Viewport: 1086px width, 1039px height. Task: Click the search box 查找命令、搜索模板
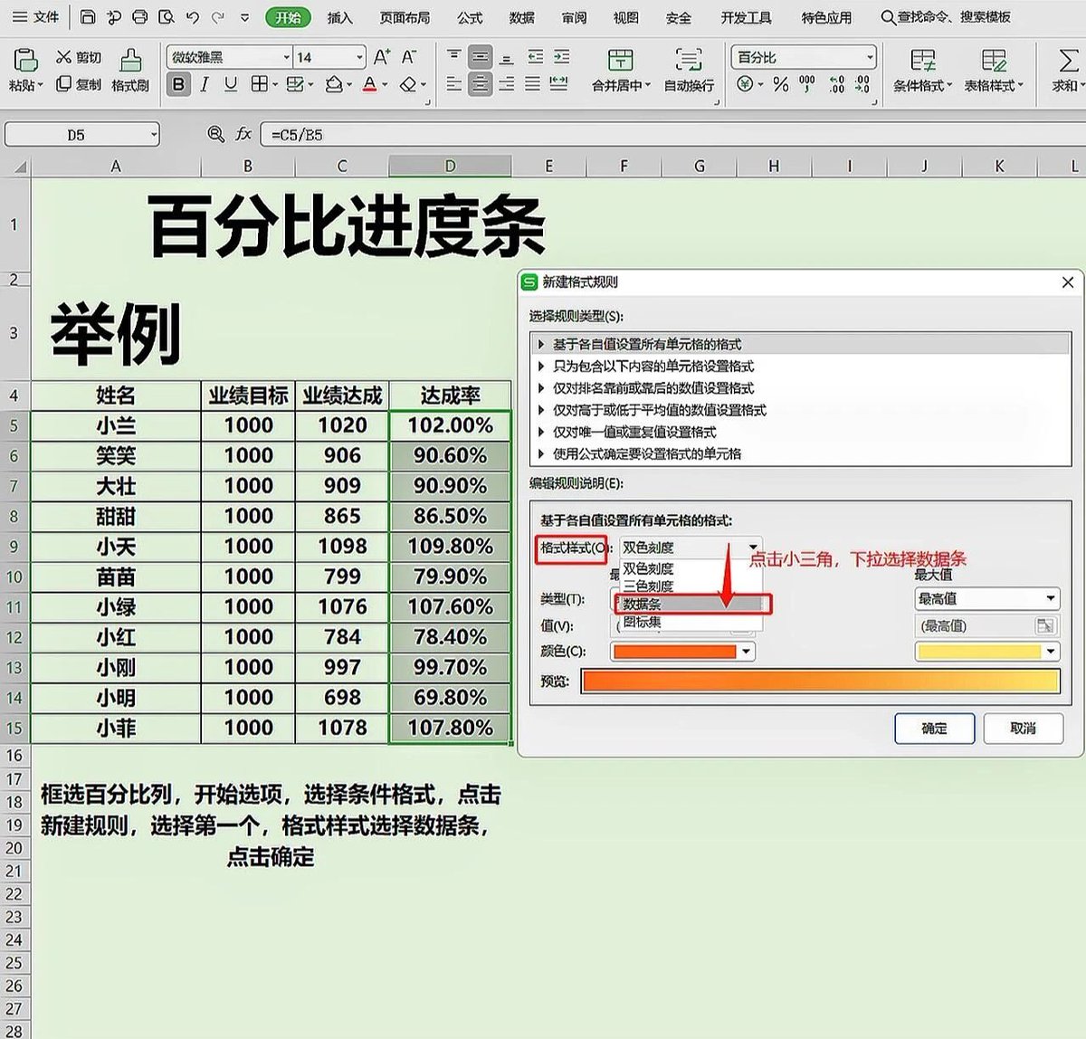pos(947,17)
